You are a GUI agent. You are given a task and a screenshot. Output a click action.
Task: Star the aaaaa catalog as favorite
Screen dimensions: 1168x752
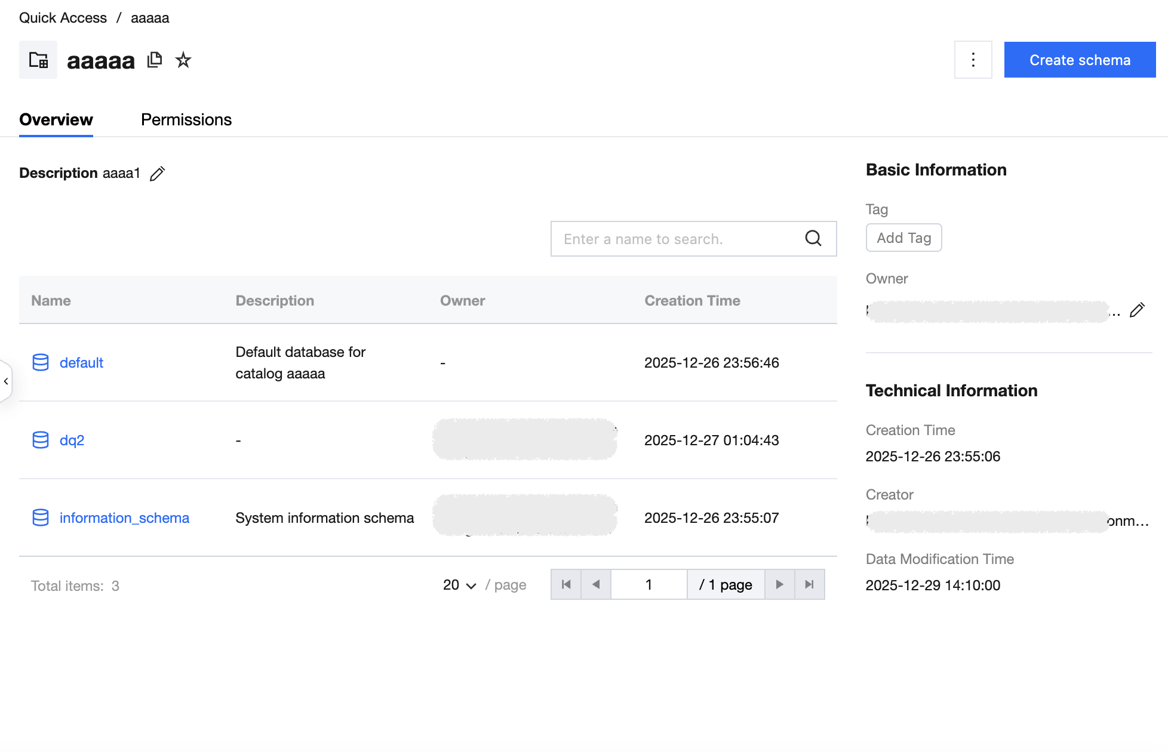183,60
